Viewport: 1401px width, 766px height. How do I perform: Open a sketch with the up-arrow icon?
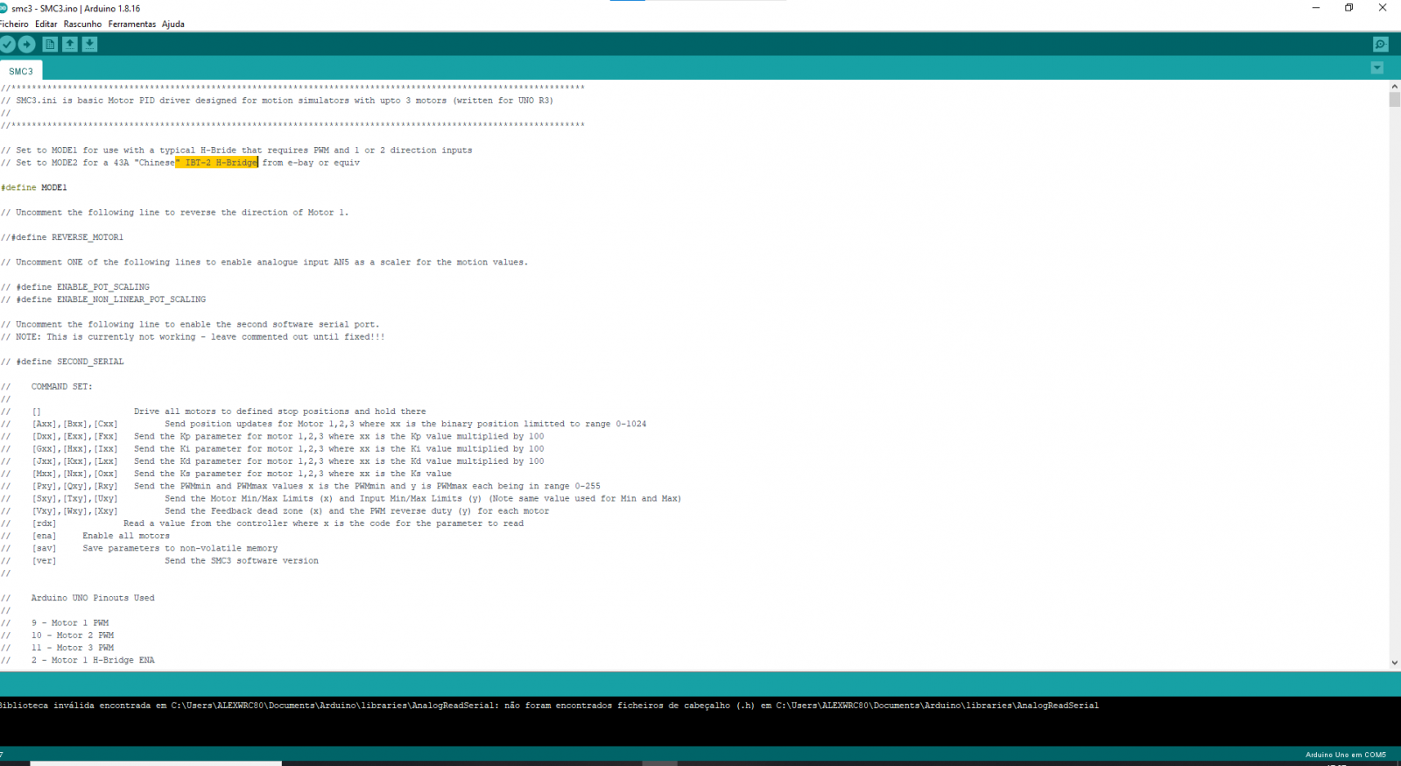(70, 44)
